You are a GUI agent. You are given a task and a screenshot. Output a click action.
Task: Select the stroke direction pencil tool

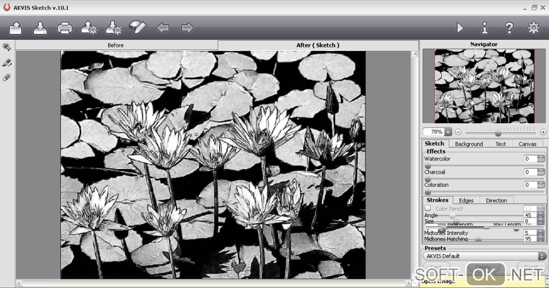point(6,63)
